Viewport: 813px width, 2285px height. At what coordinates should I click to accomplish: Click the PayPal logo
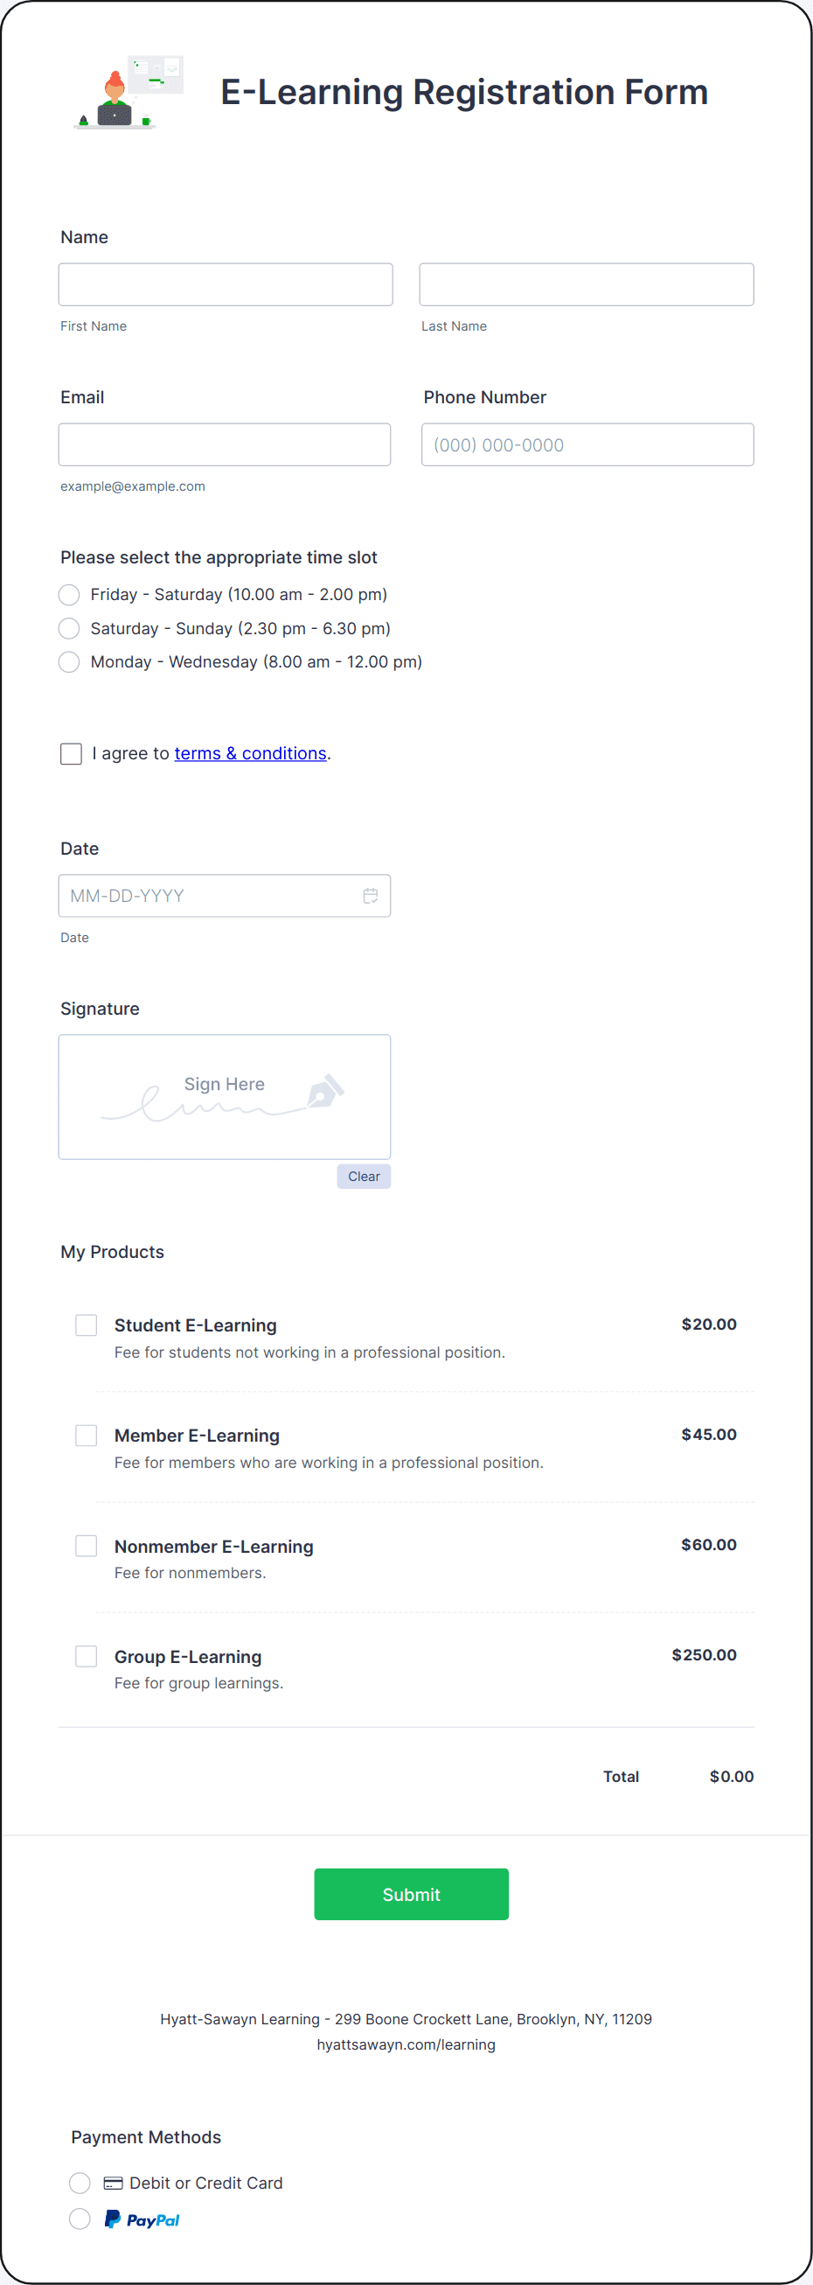pyautogui.click(x=142, y=2219)
